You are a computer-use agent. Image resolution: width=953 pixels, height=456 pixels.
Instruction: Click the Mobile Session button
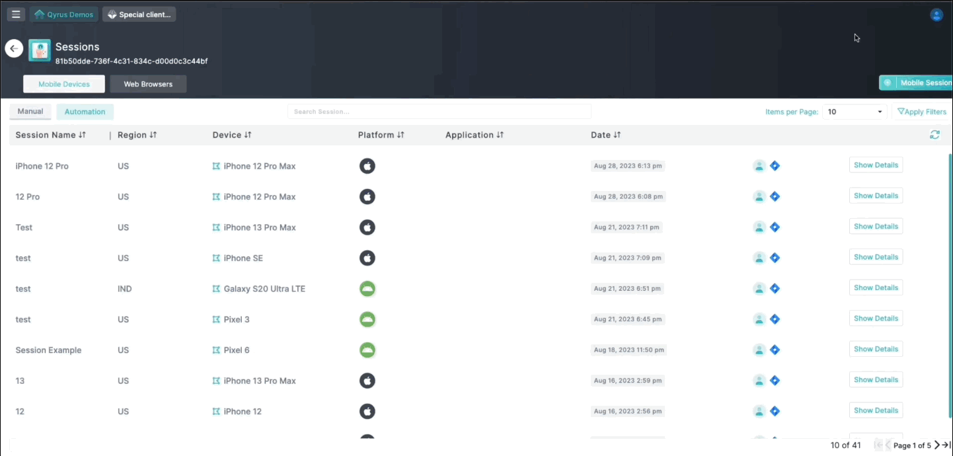click(x=917, y=83)
